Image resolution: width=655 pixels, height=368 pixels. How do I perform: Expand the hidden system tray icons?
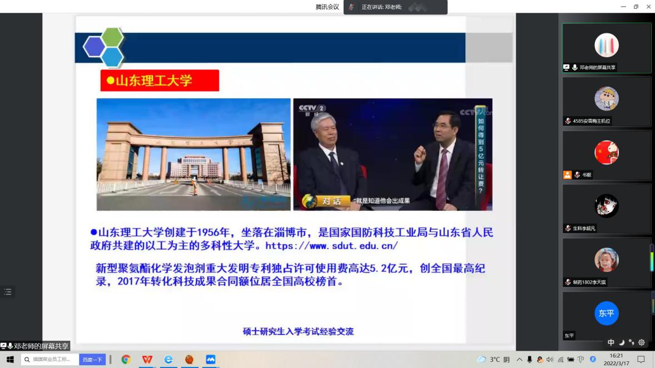coord(519,360)
